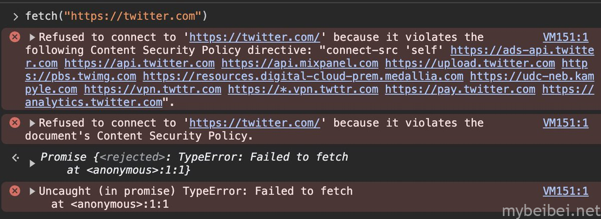The height and width of the screenshot is (219, 601).
Task: Click the second error's red X icon
Action: coord(16,122)
